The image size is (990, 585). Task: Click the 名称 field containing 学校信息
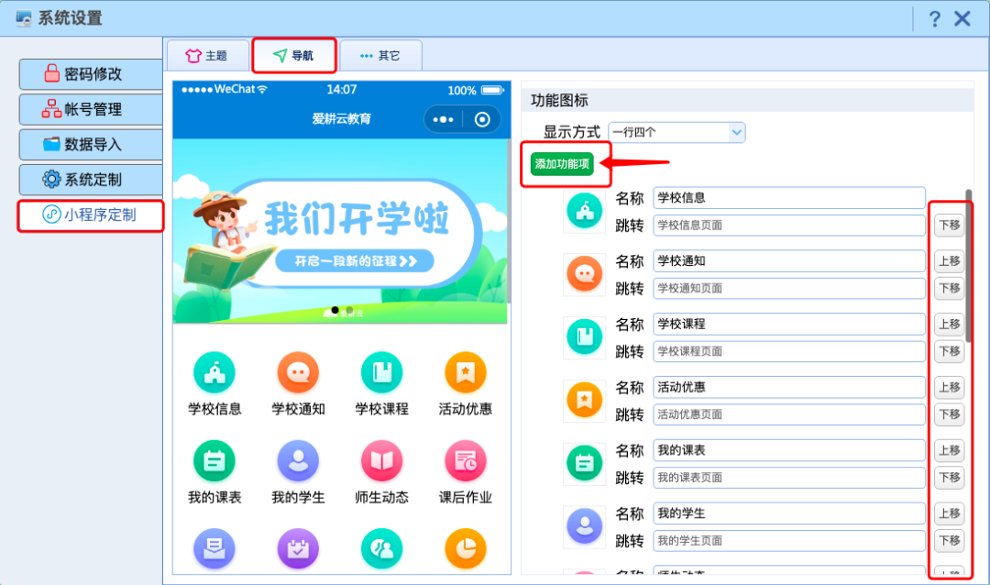(x=788, y=198)
